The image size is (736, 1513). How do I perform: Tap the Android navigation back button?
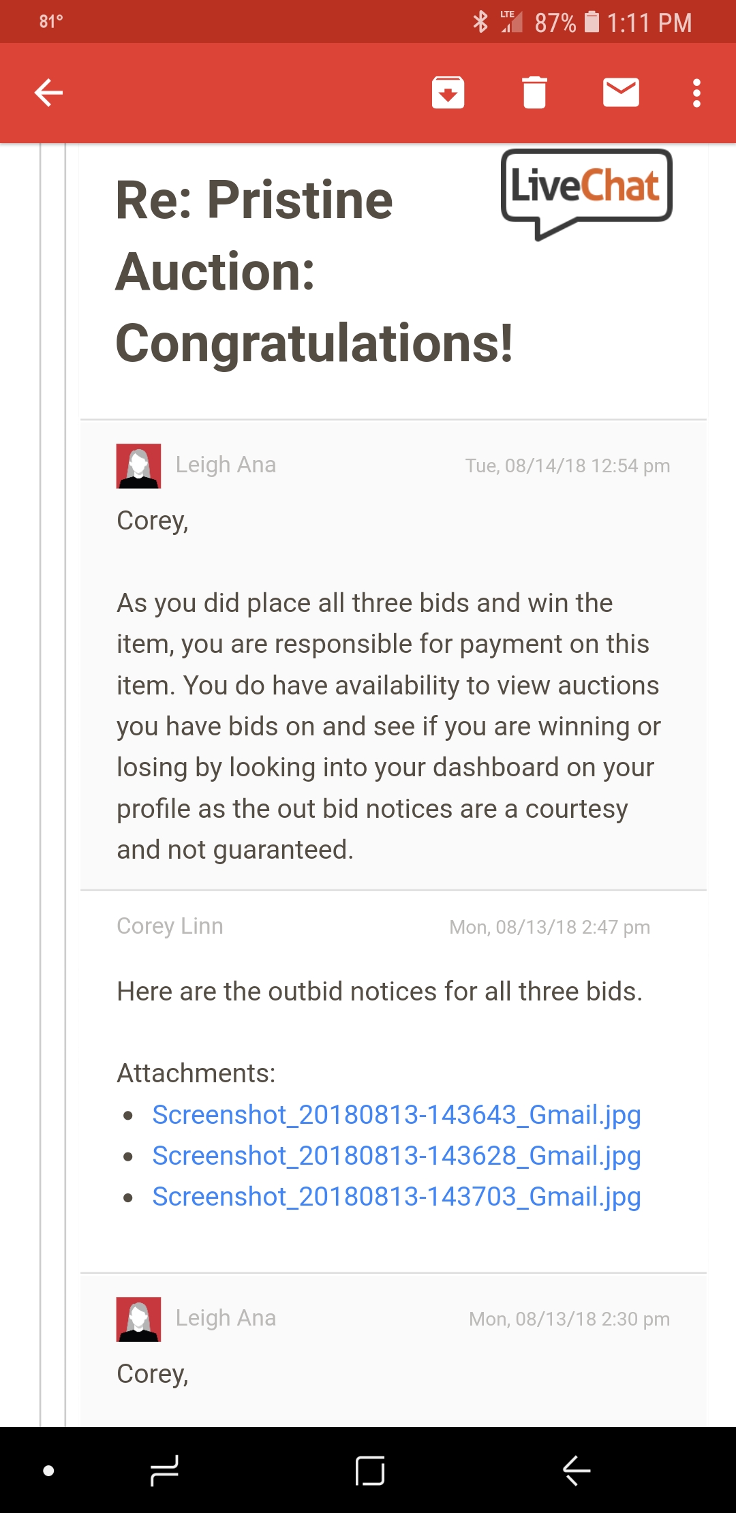click(577, 1471)
